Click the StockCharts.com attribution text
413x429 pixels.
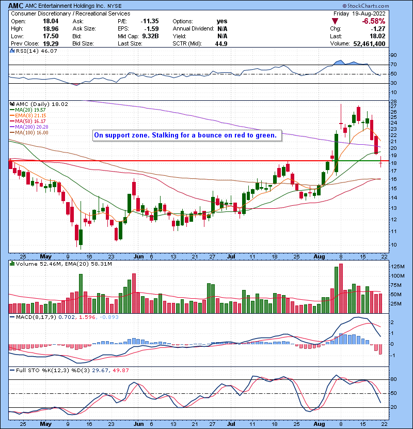(x=366, y=6)
